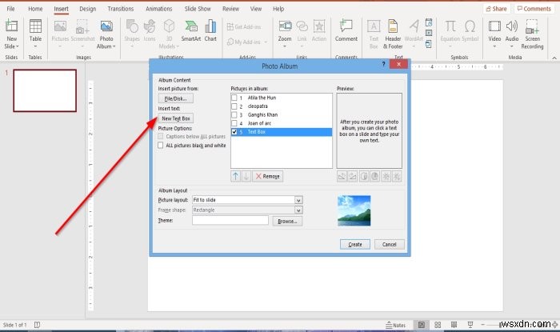
Task: Click inside the Theme input field
Action: point(230,220)
